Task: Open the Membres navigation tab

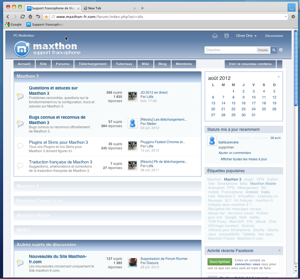Action: 184,64
